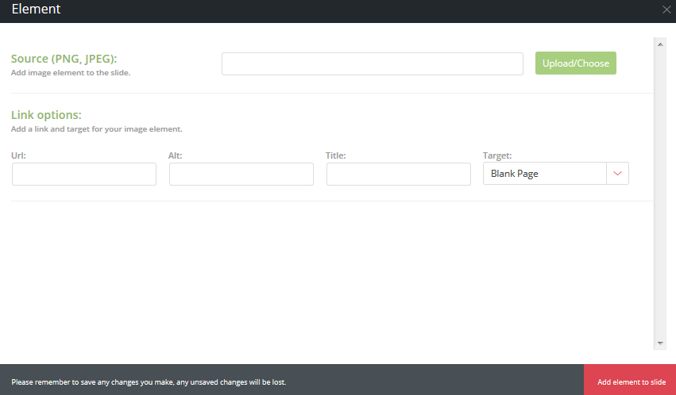676x395 pixels.
Task: Click the Target field label
Action: [x=497, y=155]
